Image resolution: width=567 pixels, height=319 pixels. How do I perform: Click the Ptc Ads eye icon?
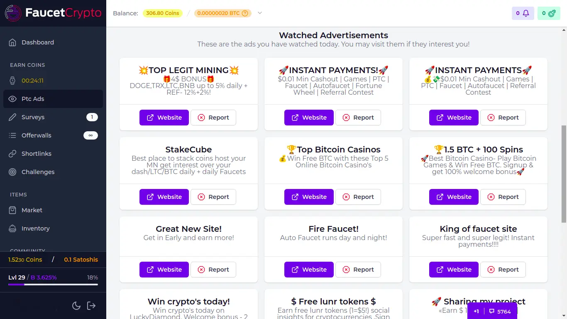(x=12, y=99)
